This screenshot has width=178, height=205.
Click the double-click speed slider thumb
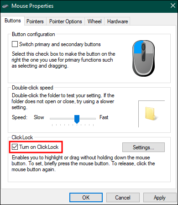tap(77, 119)
